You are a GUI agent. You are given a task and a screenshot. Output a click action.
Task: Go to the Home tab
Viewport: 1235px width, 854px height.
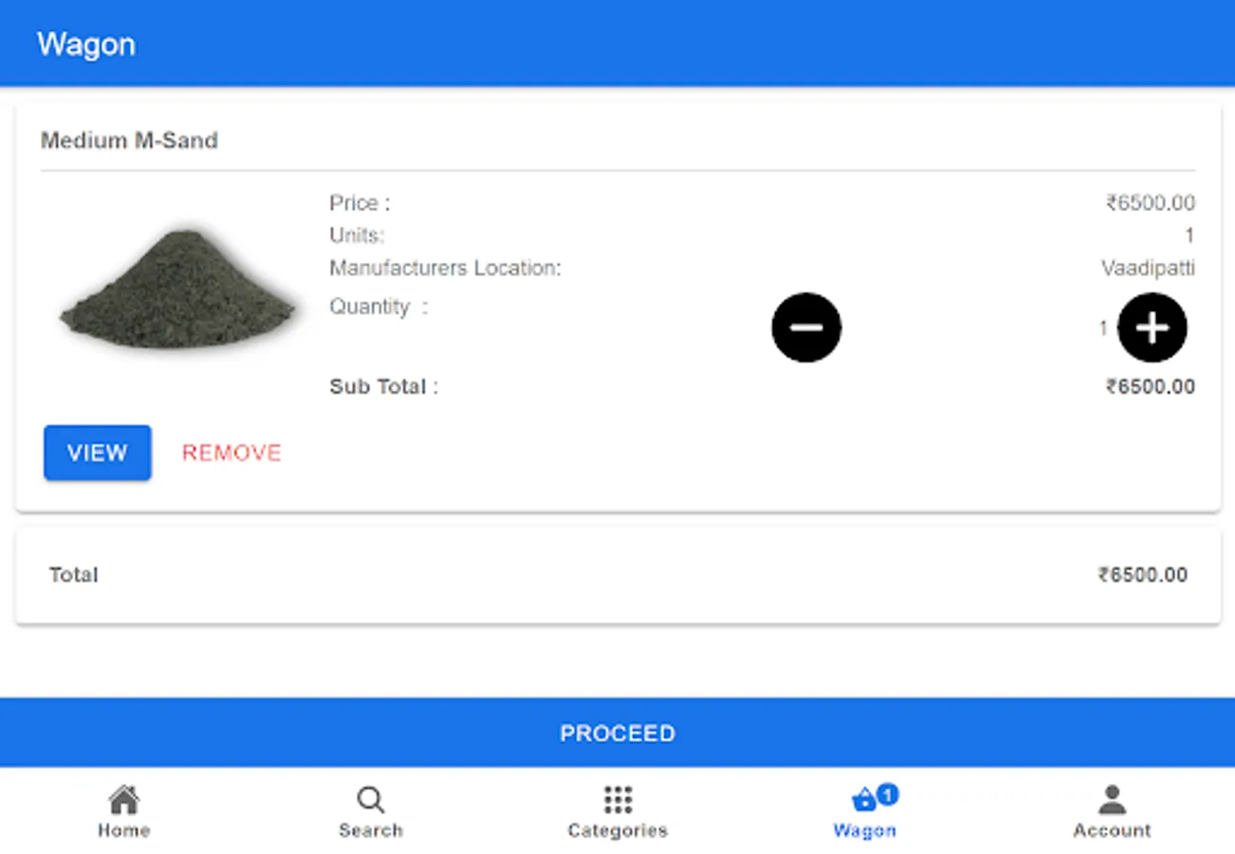click(x=124, y=812)
